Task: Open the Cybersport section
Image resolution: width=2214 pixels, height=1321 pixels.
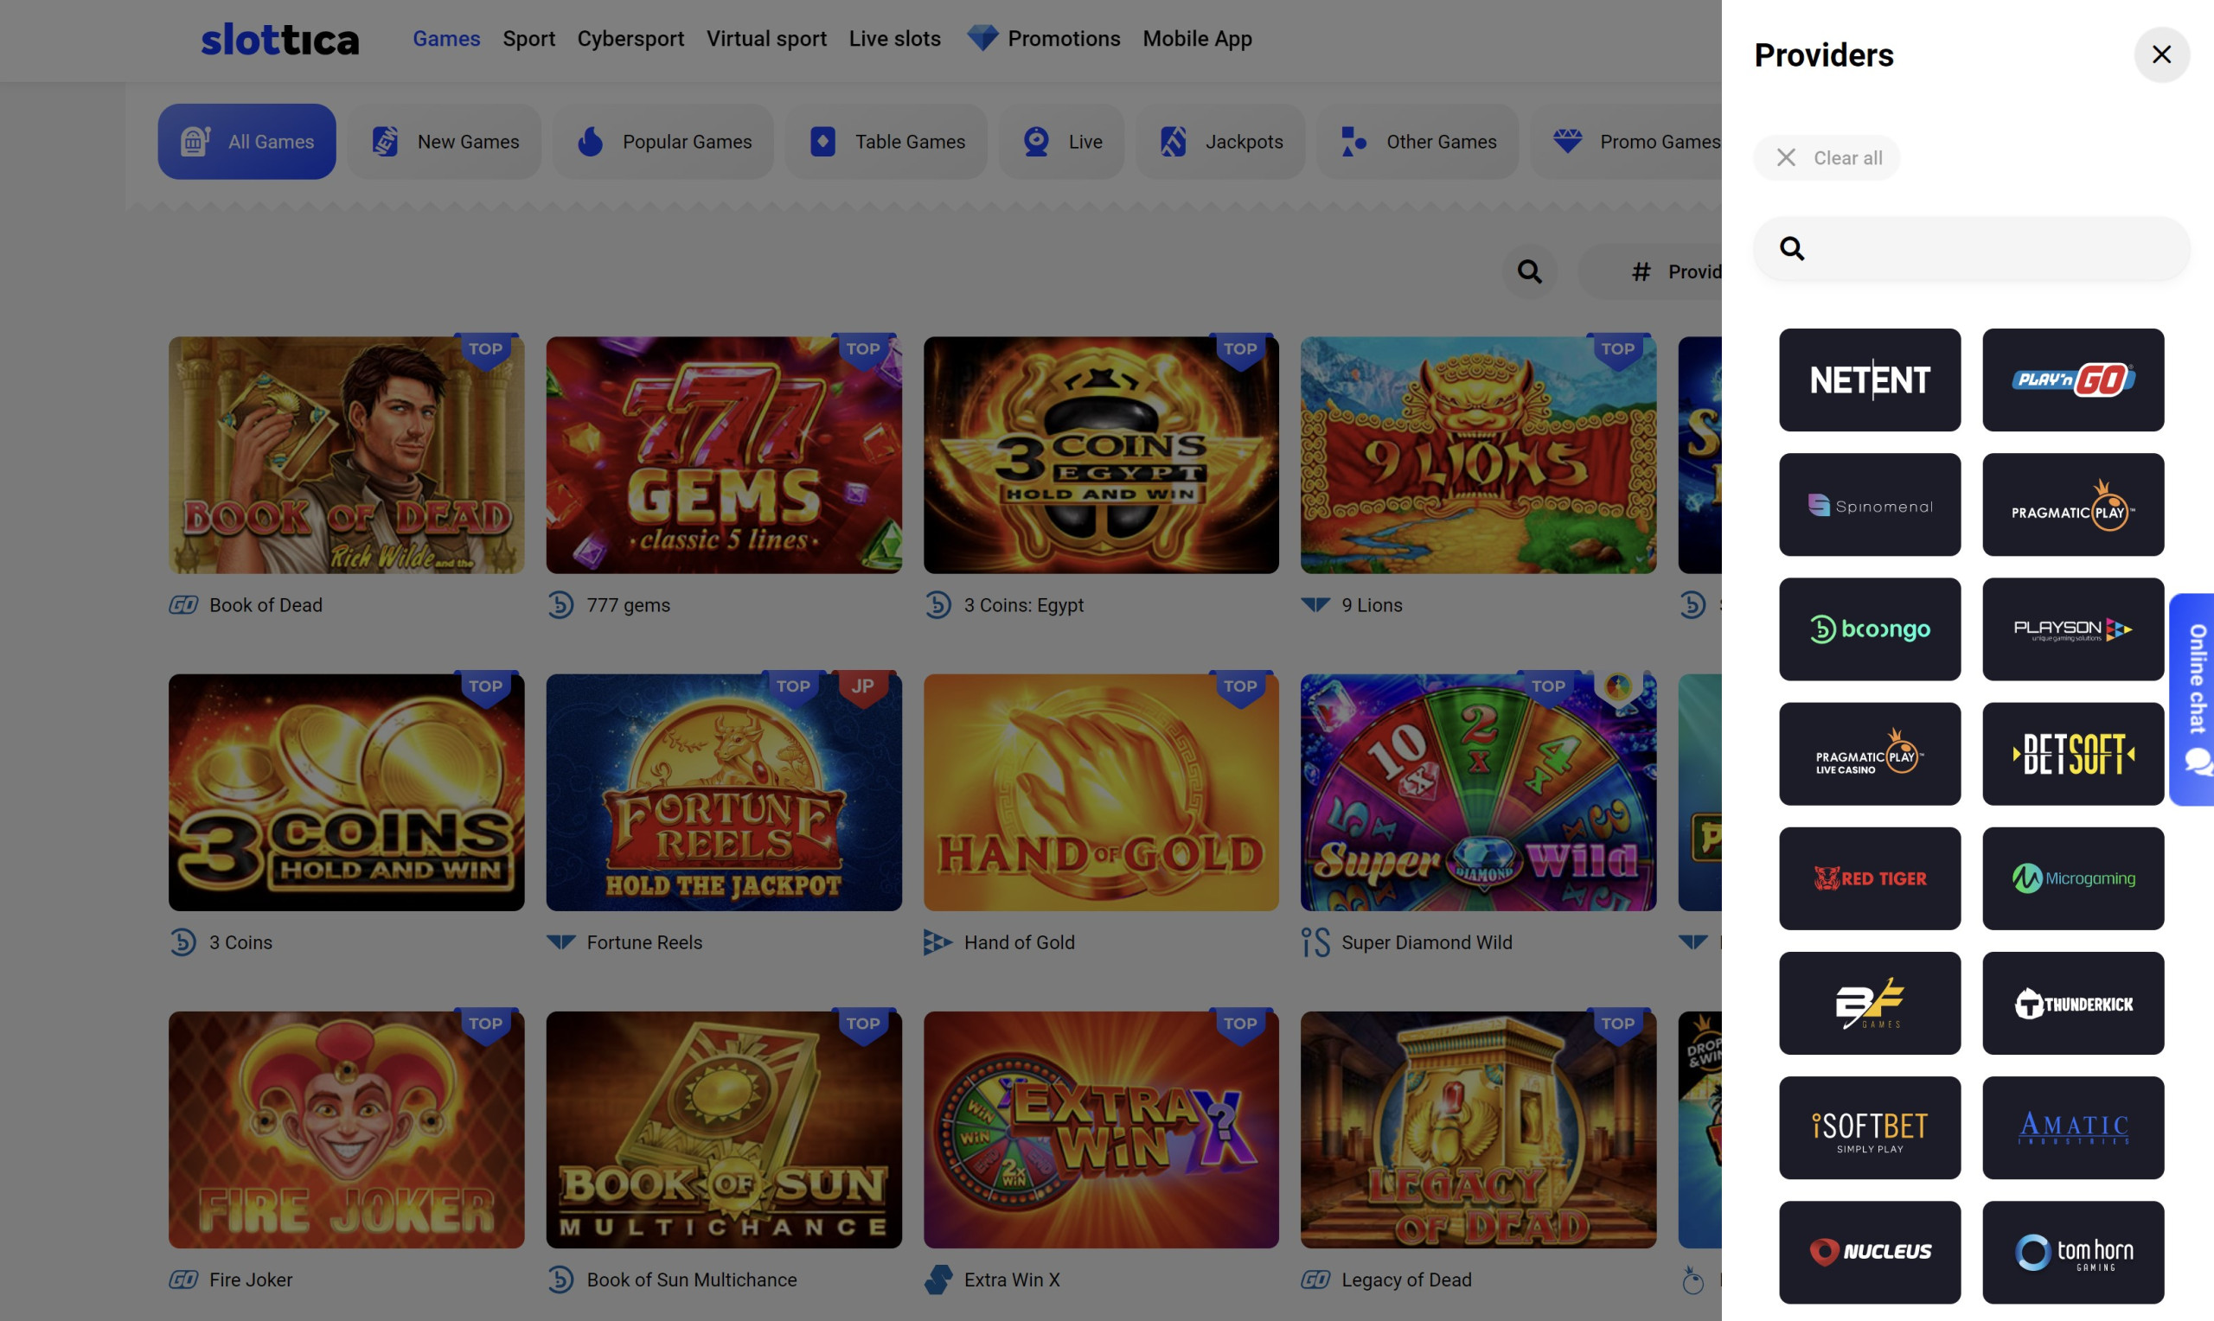Action: [630, 38]
